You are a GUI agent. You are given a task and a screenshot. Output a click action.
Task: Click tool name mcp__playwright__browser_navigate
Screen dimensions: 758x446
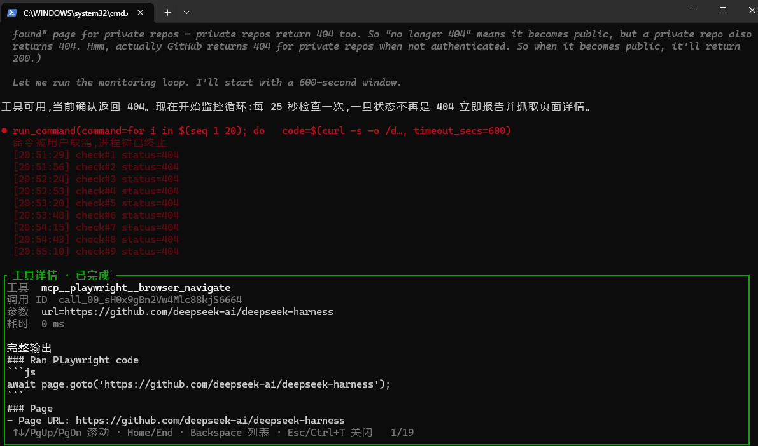pyautogui.click(x=136, y=288)
